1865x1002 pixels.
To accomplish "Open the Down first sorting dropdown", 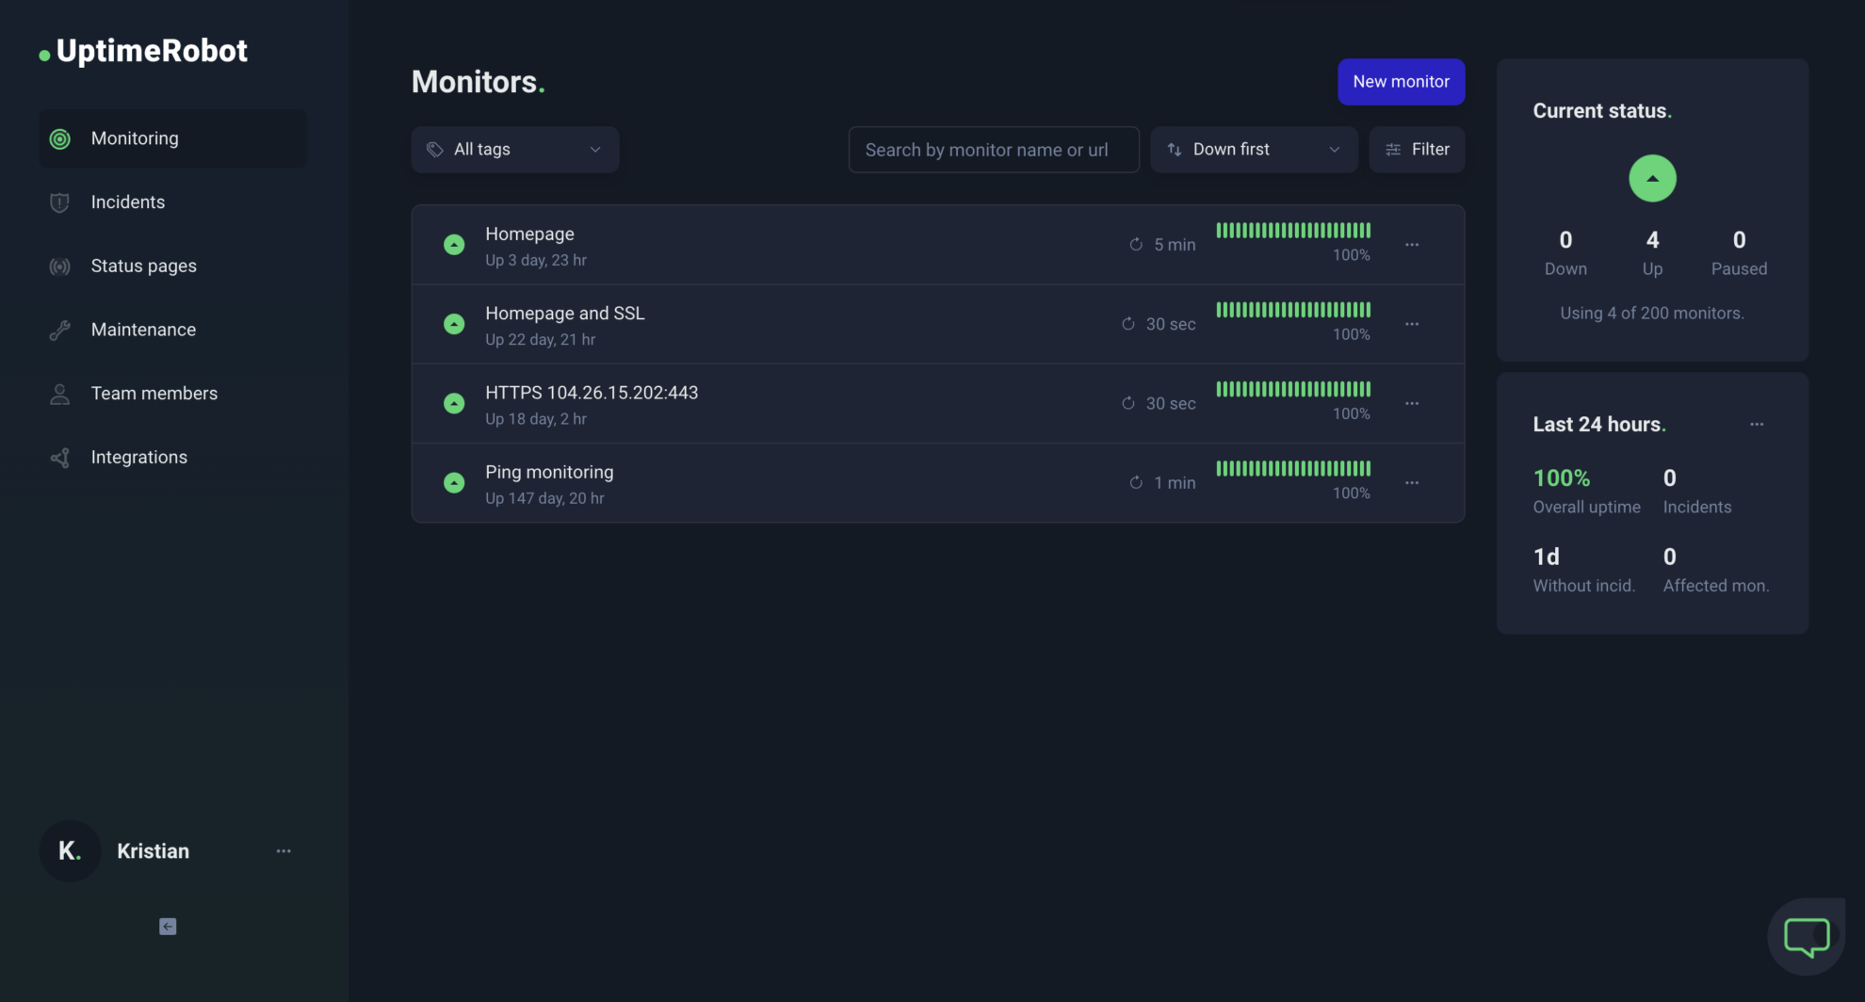I will click(x=1254, y=149).
